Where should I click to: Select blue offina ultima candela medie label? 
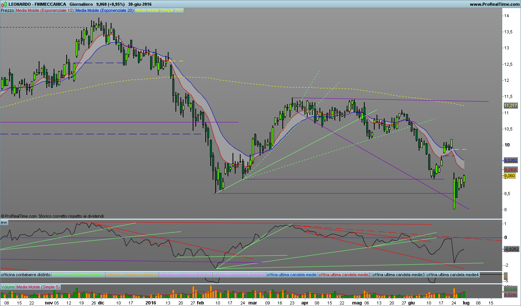pos(292,275)
